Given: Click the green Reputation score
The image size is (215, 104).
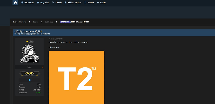Looking at the screenshot, I should tap(38, 93).
